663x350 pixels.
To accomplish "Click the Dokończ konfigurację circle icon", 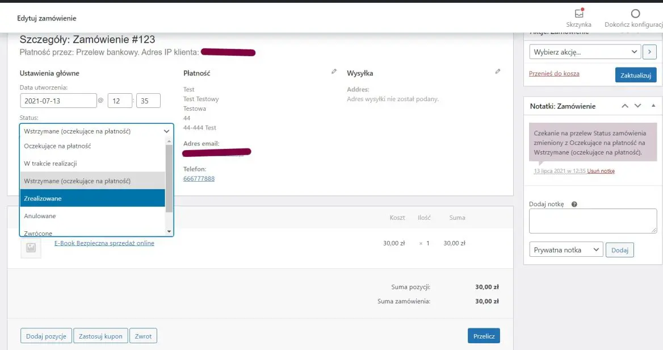I will tap(635, 14).
